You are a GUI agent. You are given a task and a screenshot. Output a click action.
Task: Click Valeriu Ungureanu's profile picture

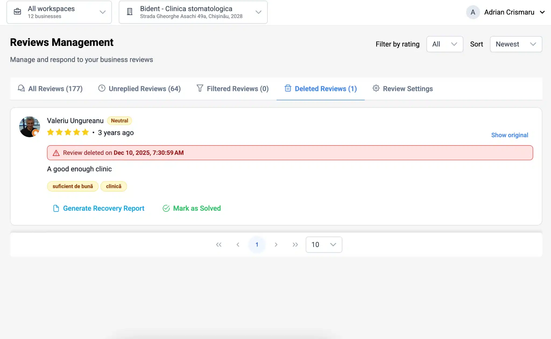point(30,126)
